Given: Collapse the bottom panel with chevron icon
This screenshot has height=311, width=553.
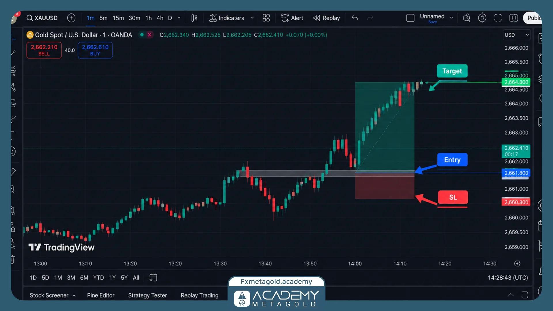Looking at the screenshot, I should tap(510, 295).
